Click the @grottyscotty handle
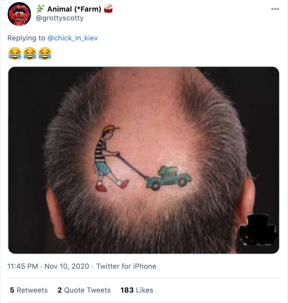Image resolution: width=288 pixels, height=303 pixels. [x=60, y=18]
